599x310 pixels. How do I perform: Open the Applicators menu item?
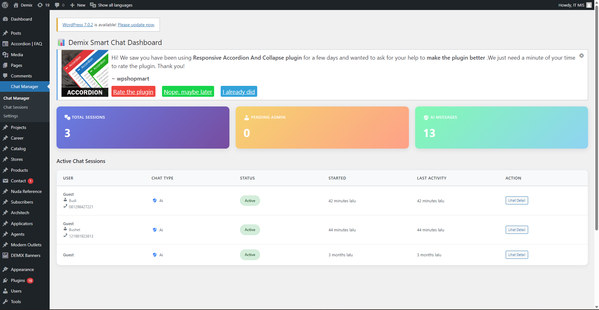click(x=25, y=224)
